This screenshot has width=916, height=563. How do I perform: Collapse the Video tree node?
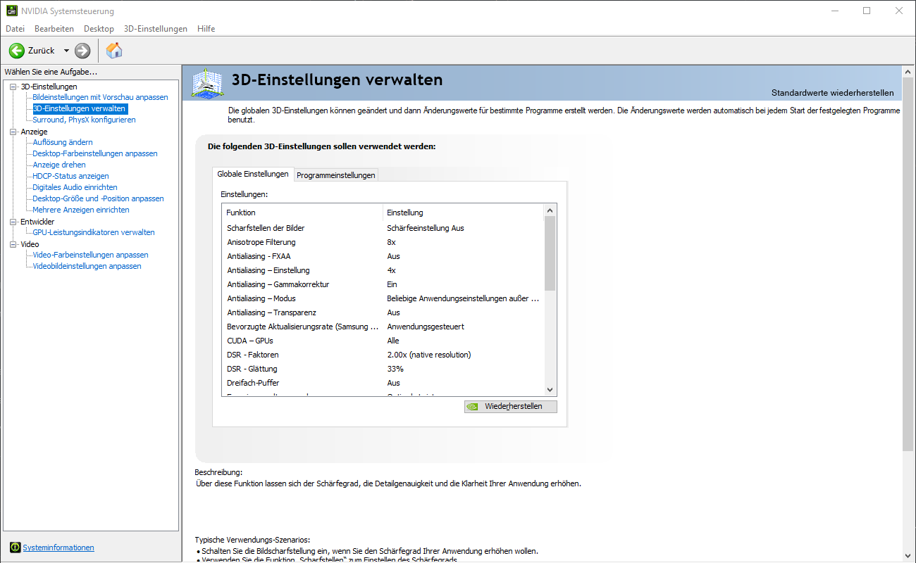tap(13, 244)
